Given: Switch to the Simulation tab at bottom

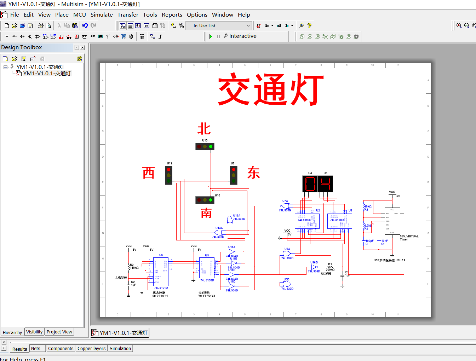Looking at the screenshot, I should pyautogui.click(x=120, y=348).
